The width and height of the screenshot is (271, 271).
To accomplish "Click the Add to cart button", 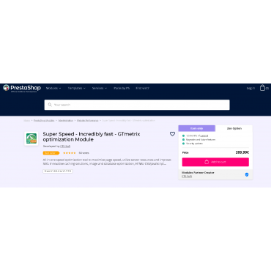I will pos(215,162).
